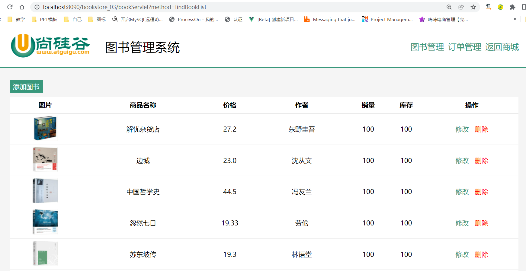Click 删除 for 边城
Image resolution: width=526 pixels, height=271 pixels.
[x=481, y=161]
